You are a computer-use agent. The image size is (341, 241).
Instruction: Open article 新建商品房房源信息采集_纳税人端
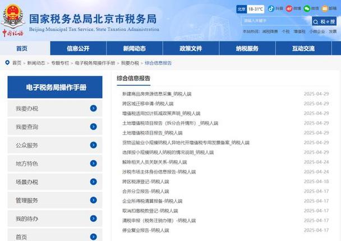(x=157, y=94)
